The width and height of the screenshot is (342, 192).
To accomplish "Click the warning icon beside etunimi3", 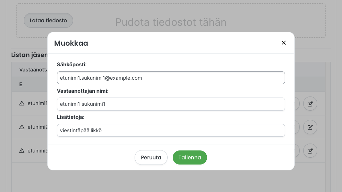I will coord(22,151).
